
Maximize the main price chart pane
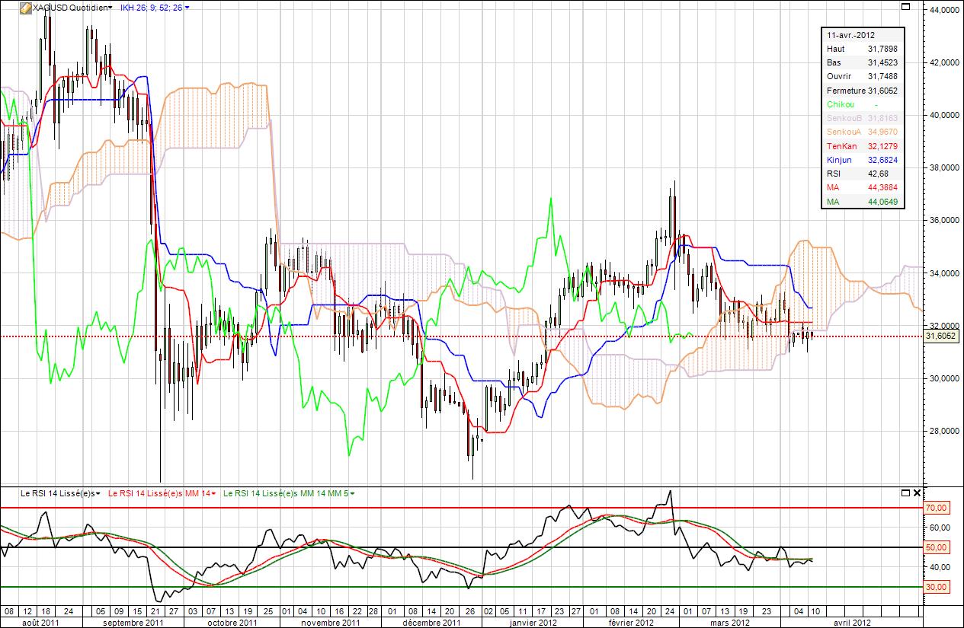pos(905,7)
